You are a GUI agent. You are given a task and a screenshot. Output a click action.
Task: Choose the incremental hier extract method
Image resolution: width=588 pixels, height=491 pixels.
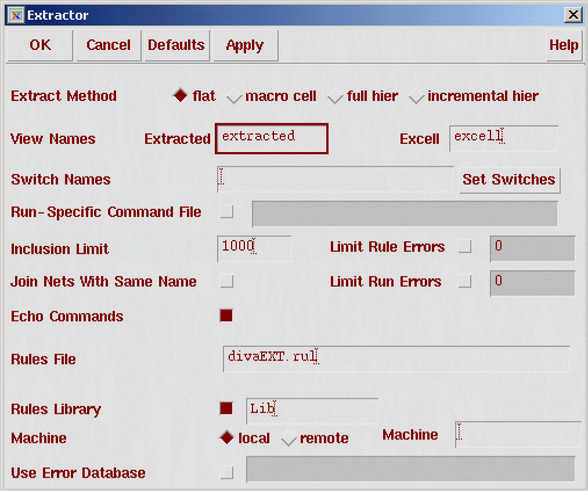[x=416, y=96]
